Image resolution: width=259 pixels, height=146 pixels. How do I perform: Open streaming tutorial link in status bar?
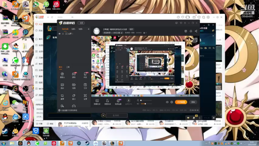click(x=68, y=110)
